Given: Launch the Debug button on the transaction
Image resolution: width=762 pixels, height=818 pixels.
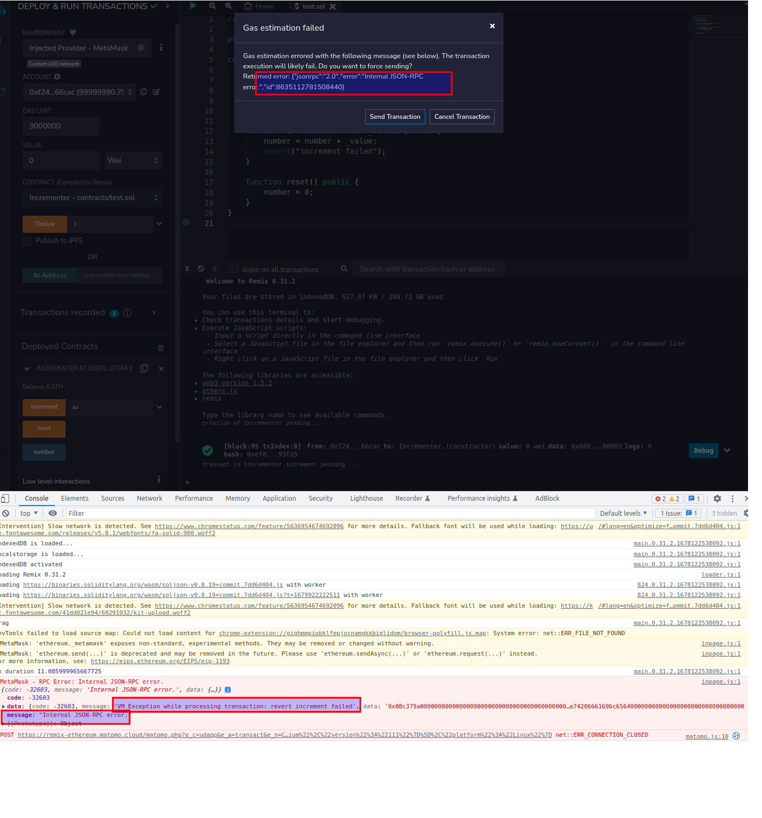Looking at the screenshot, I should click(703, 451).
